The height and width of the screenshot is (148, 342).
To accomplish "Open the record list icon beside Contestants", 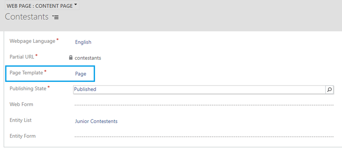I will click(x=55, y=17).
